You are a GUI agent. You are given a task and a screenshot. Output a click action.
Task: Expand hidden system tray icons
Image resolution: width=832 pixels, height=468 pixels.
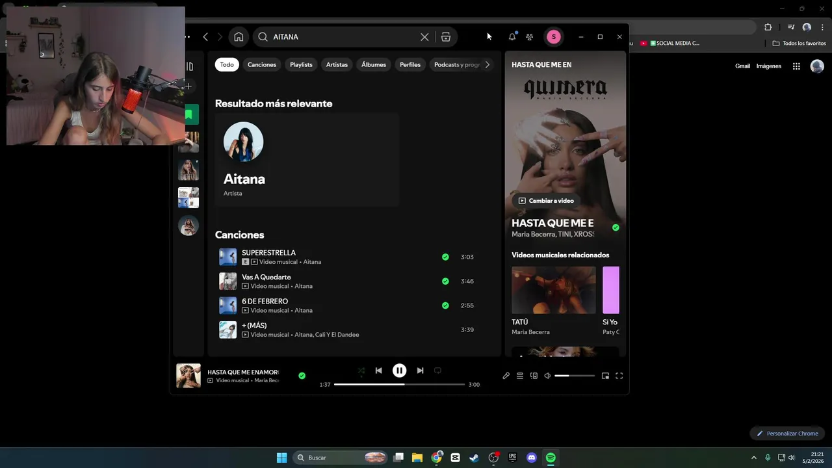click(754, 458)
